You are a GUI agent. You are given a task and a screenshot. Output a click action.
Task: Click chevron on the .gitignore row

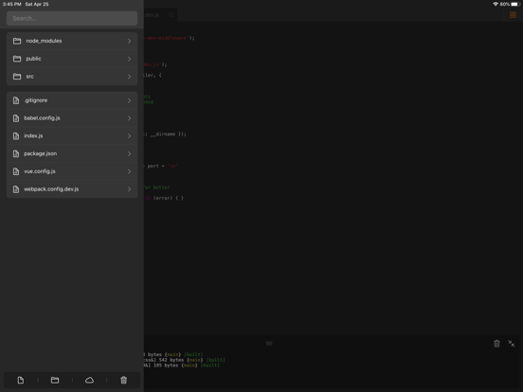[129, 100]
